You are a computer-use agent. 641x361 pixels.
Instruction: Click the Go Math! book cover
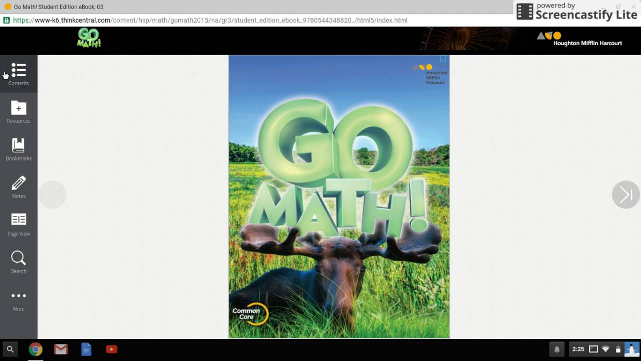click(x=339, y=197)
